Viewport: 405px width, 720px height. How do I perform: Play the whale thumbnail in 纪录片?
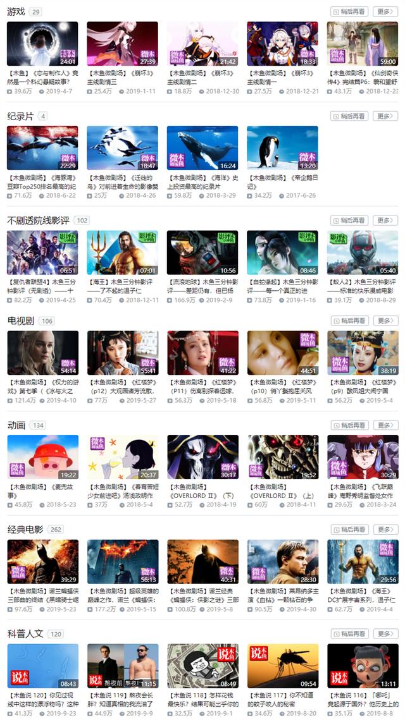point(202,148)
